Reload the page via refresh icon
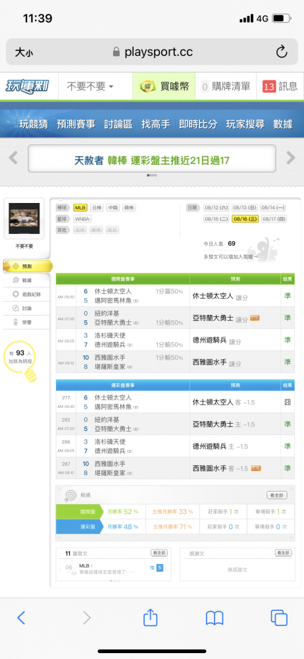 (x=282, y=52)
